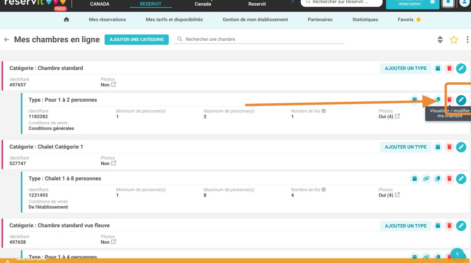Add this page to favorites with star outline
The image size is (471, 263).
(454, 39)
